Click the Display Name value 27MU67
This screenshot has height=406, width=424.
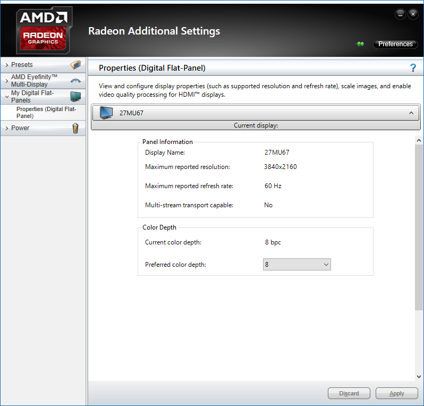point(277,153)
